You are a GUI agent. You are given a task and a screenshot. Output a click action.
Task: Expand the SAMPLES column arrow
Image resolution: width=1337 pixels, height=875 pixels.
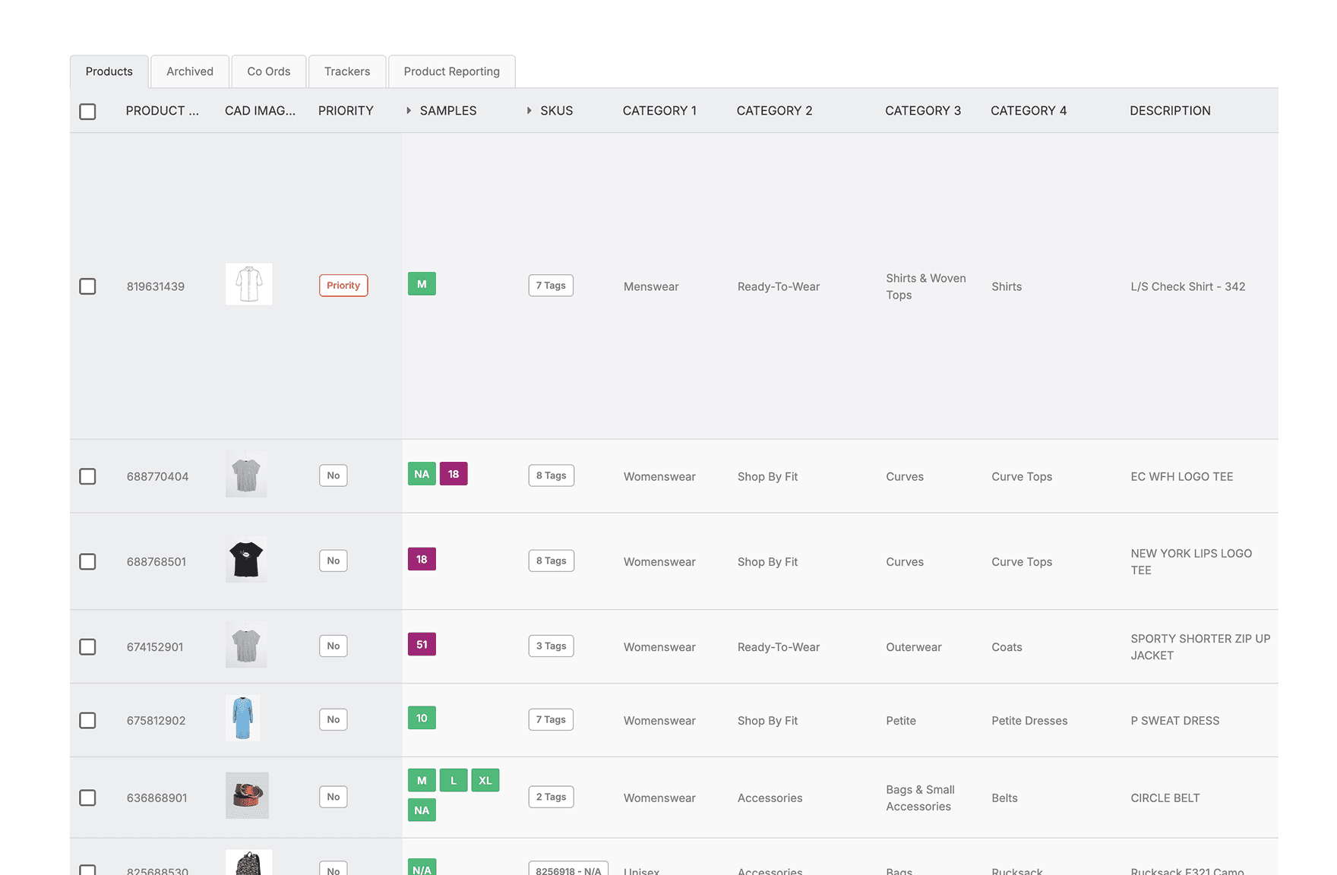[x=409, y=111]
